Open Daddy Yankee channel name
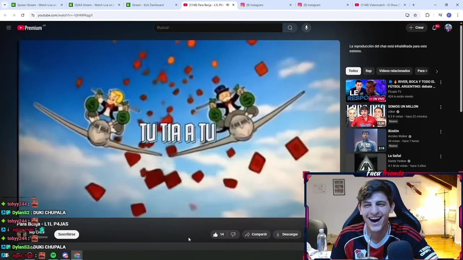463x260 pixels. pos(397,161)
